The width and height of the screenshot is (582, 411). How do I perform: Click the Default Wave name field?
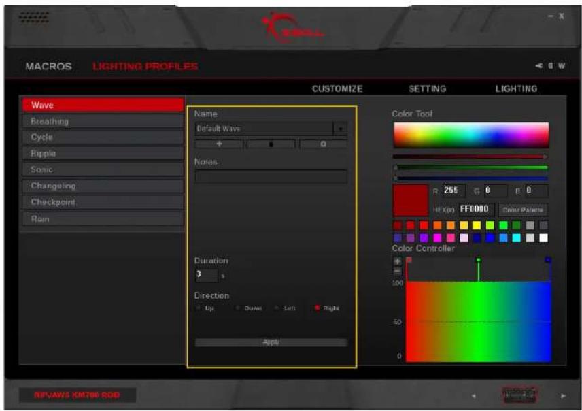point(264,129)
